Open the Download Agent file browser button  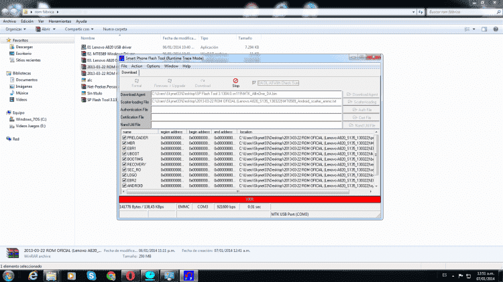coord(361,94)
